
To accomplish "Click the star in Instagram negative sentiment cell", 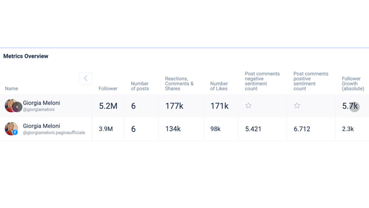I will (x=248, y=106).
